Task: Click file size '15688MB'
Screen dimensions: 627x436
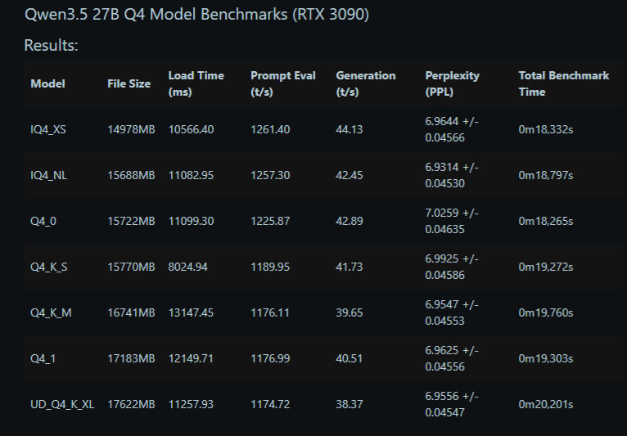Action: click(131, 175)
